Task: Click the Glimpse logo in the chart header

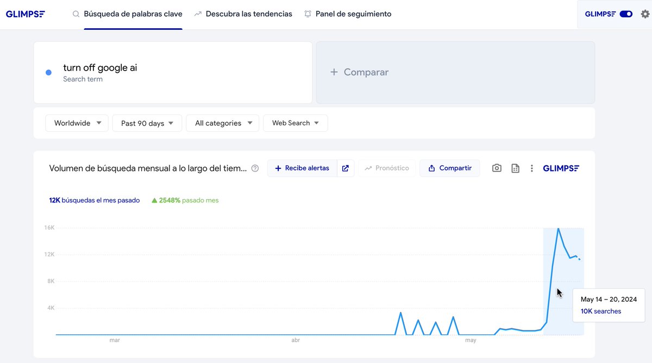Action: (x=561, y=168)
